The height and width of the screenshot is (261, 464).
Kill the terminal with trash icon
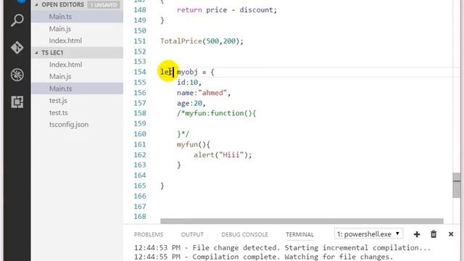tap(434, 234)
